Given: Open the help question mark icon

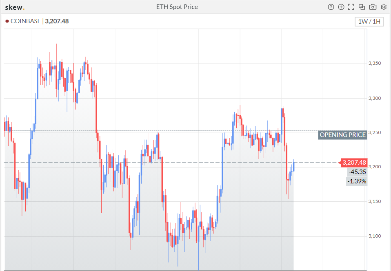Looking at the screenshot, I should tap(331, 7).
